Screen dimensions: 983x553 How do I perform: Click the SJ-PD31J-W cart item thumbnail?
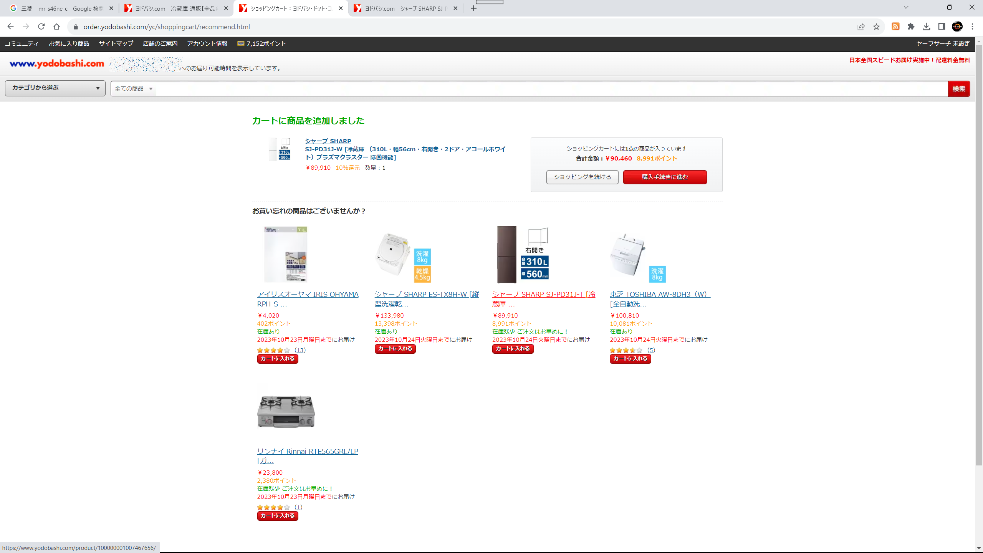pyautogui.click(x=280, y=149)
